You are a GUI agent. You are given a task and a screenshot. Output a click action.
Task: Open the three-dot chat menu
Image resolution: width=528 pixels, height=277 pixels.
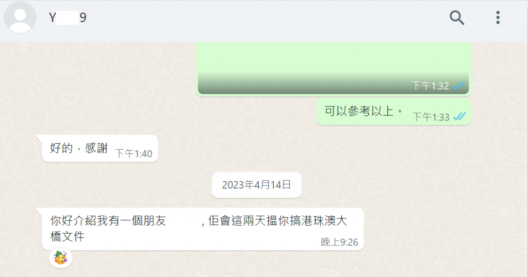(498, 18)
